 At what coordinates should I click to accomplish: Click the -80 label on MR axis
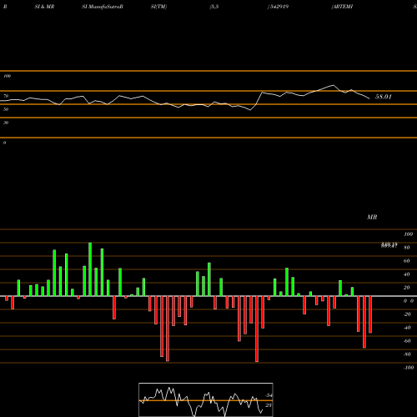(x=407, y=354)
